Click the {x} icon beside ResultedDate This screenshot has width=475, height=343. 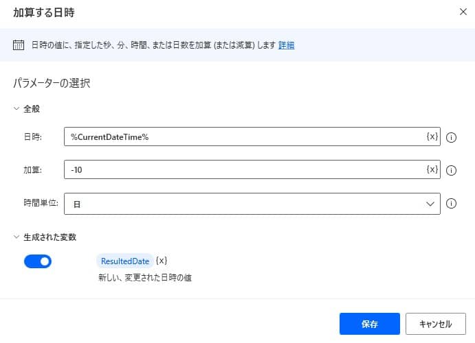tap(162, 261)
